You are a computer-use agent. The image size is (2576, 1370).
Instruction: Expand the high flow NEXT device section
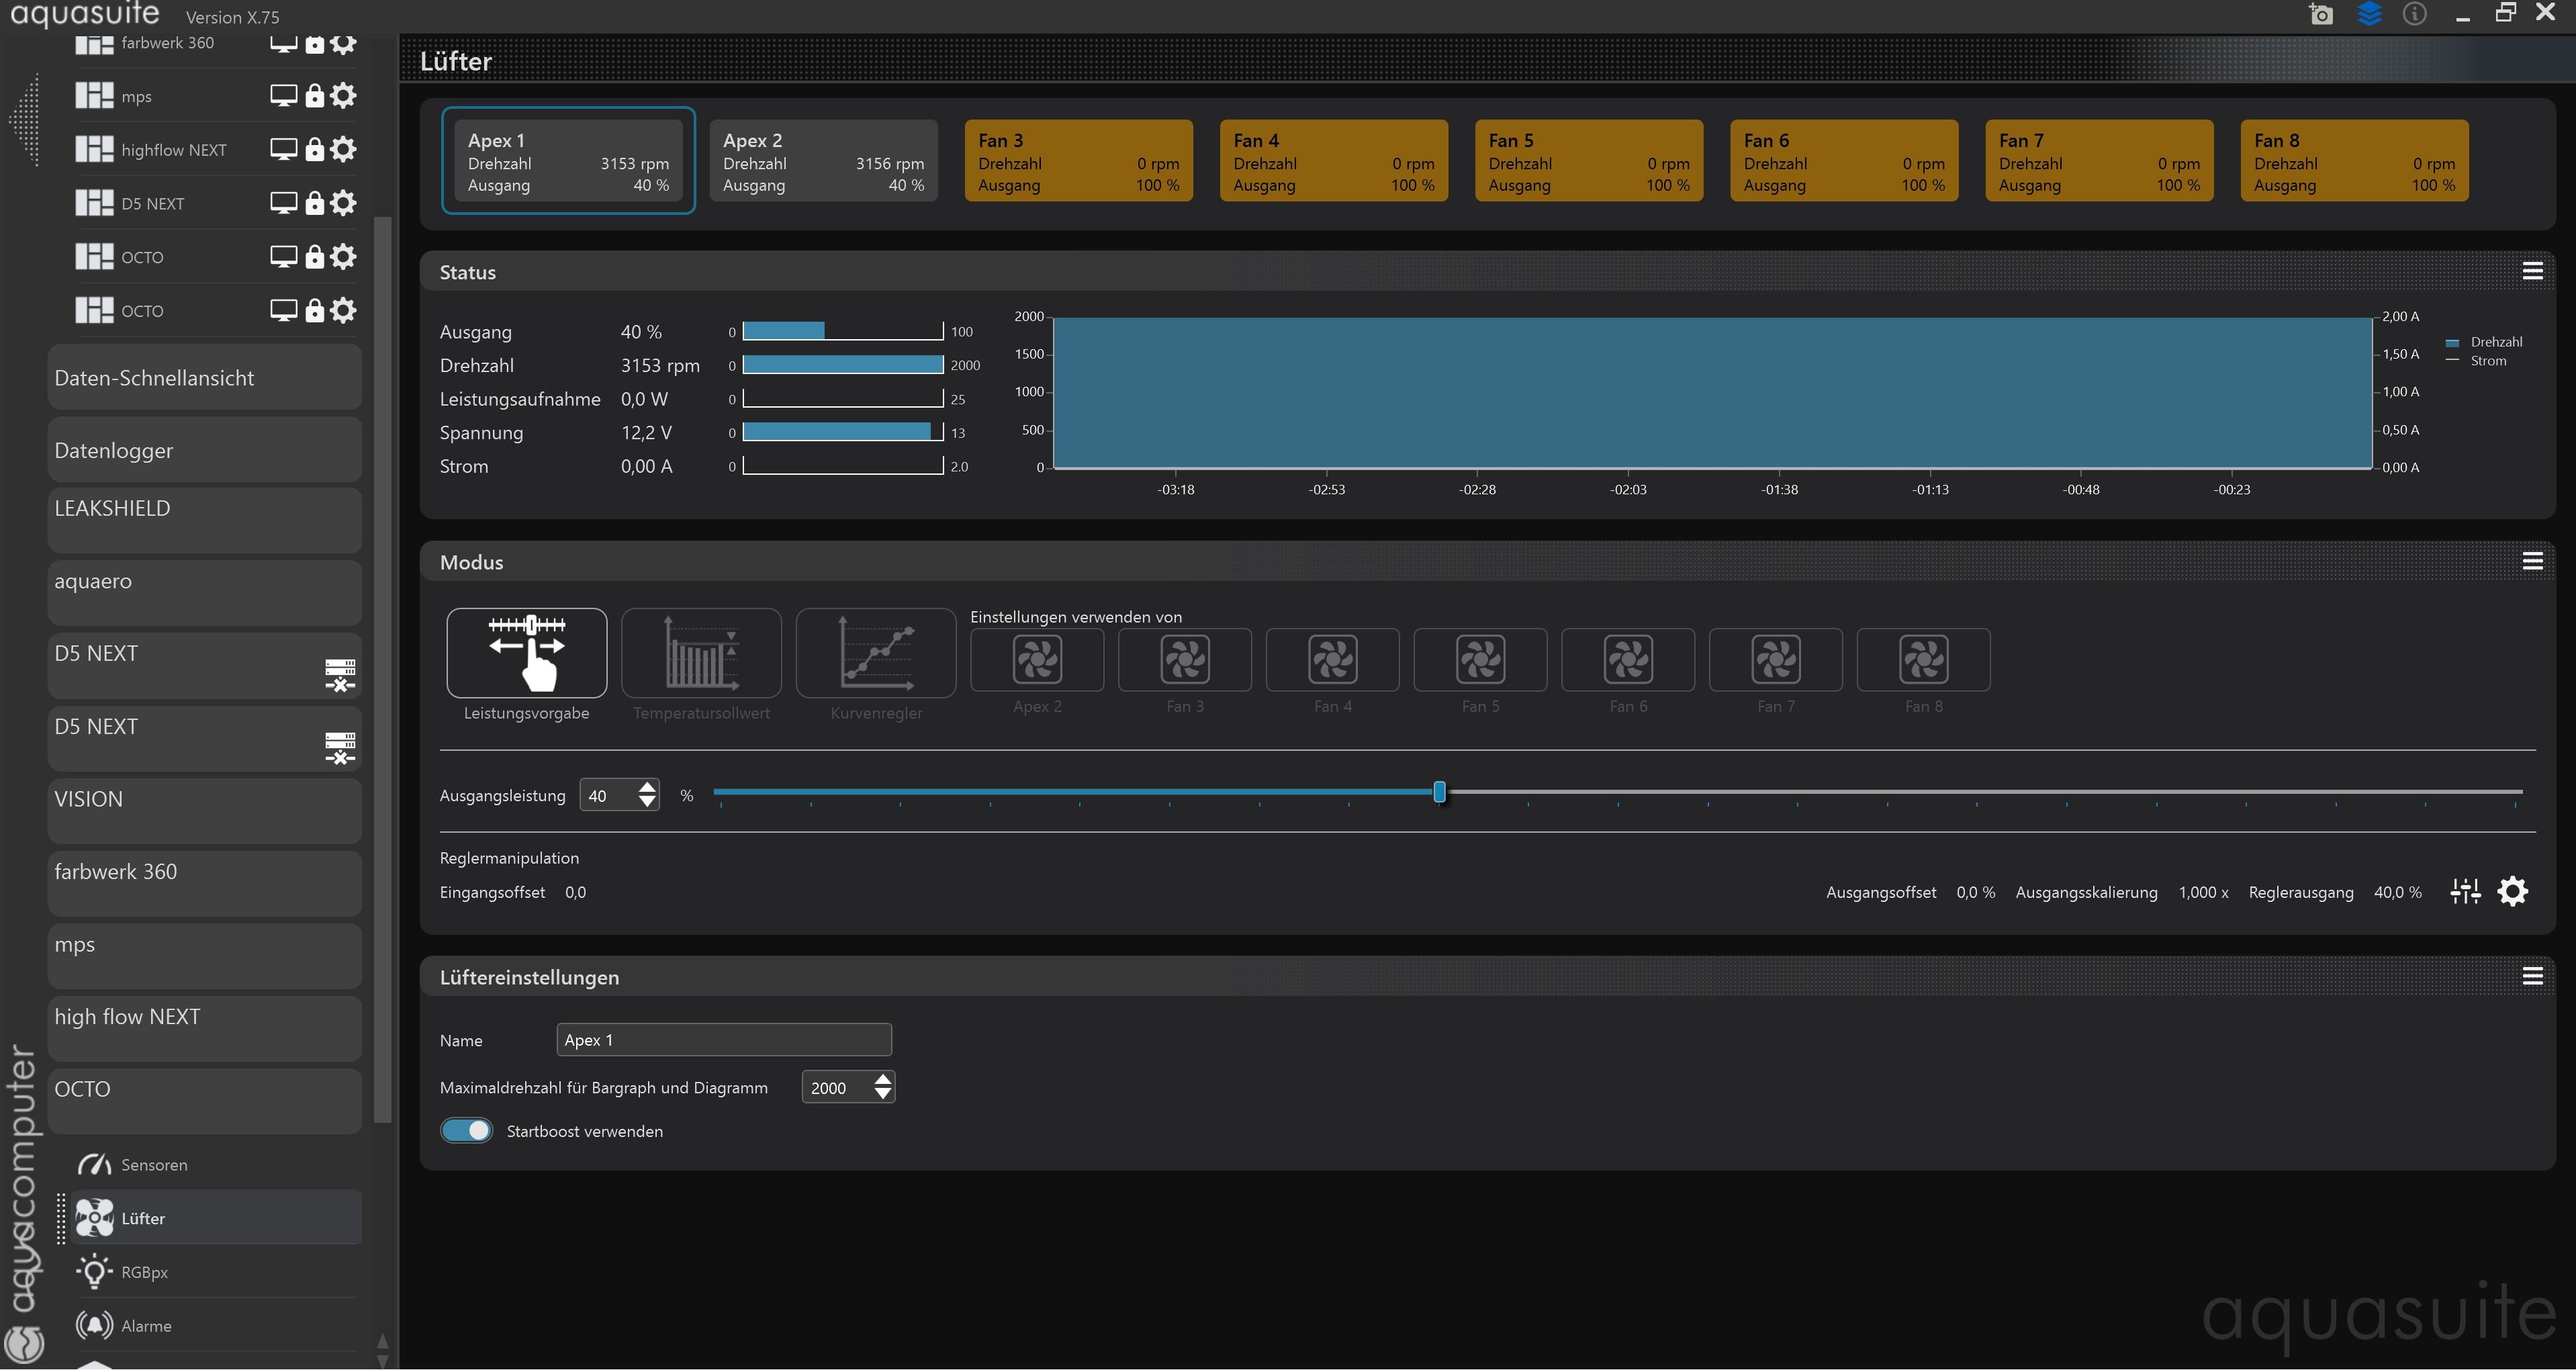[204, 1028]
